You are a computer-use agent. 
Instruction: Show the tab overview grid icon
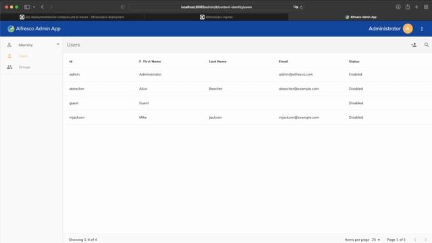click(x=426, y=7)
